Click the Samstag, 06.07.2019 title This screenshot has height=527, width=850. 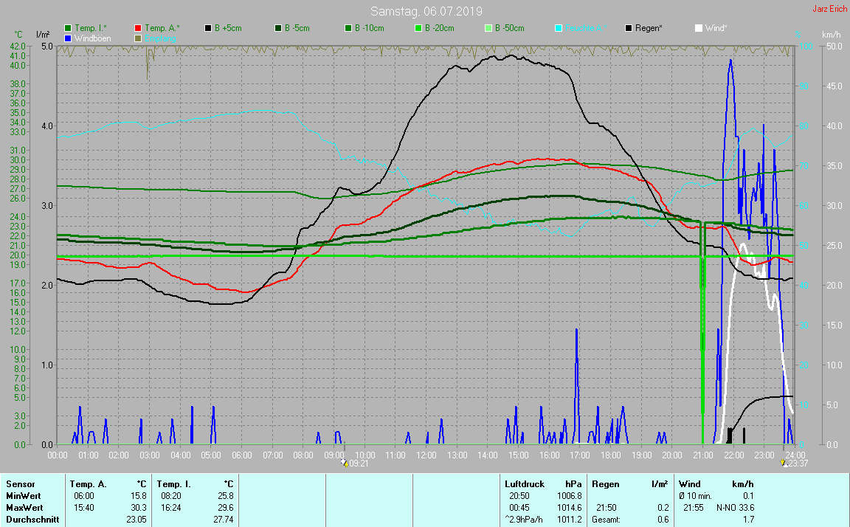coord(426,11)
